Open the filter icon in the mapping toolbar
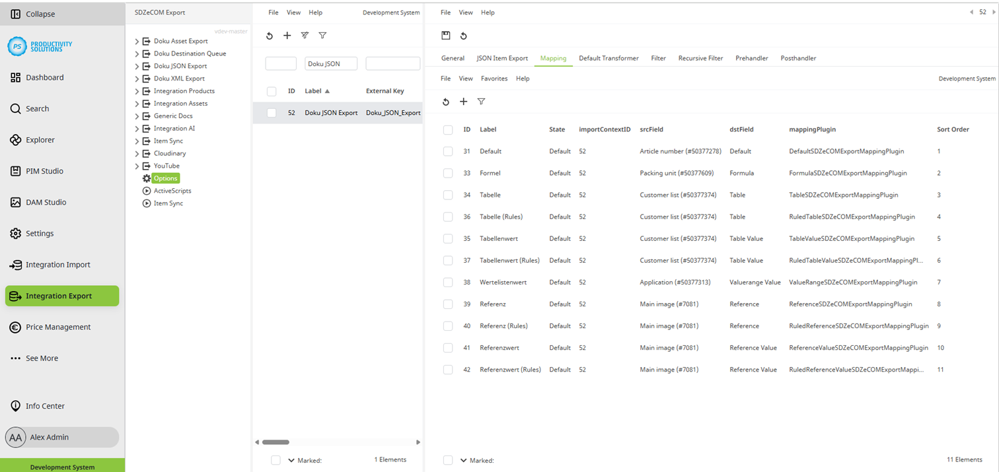This screenshot has height=472, width=999. [481, 102]
